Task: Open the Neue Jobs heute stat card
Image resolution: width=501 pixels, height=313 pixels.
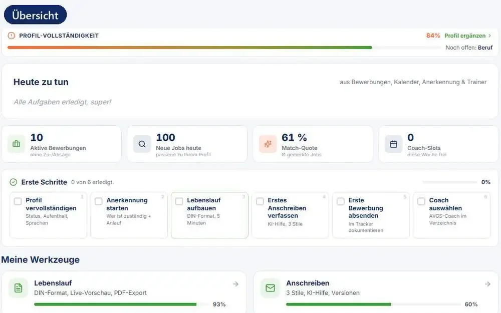Action: click(x=187, y=144)
